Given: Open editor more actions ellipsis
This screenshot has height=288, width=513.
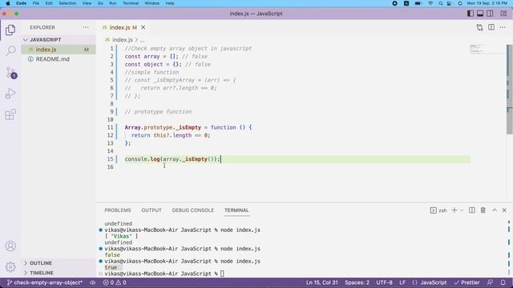Looking at the screenshot, I should click(x=503, y=27).
